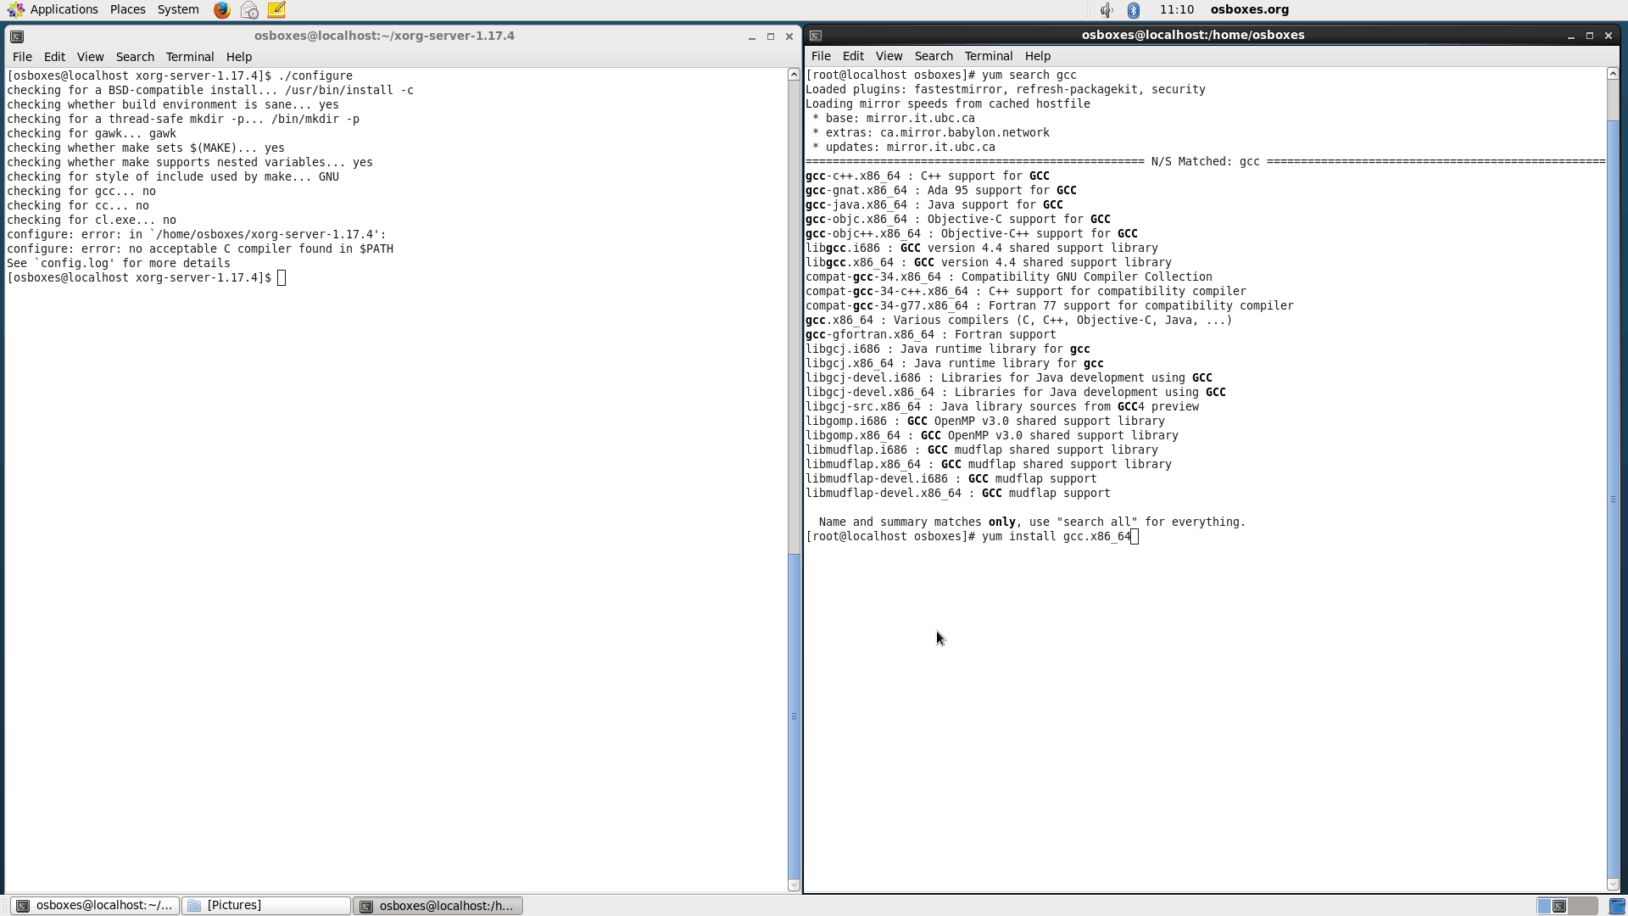
Task: Click 'gcc-java.x86_64 : Java support' line
Action: (934, 205)
